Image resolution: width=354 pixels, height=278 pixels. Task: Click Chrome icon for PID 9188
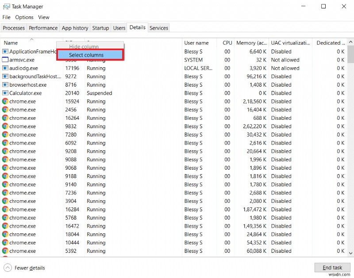tap(5, 176)
